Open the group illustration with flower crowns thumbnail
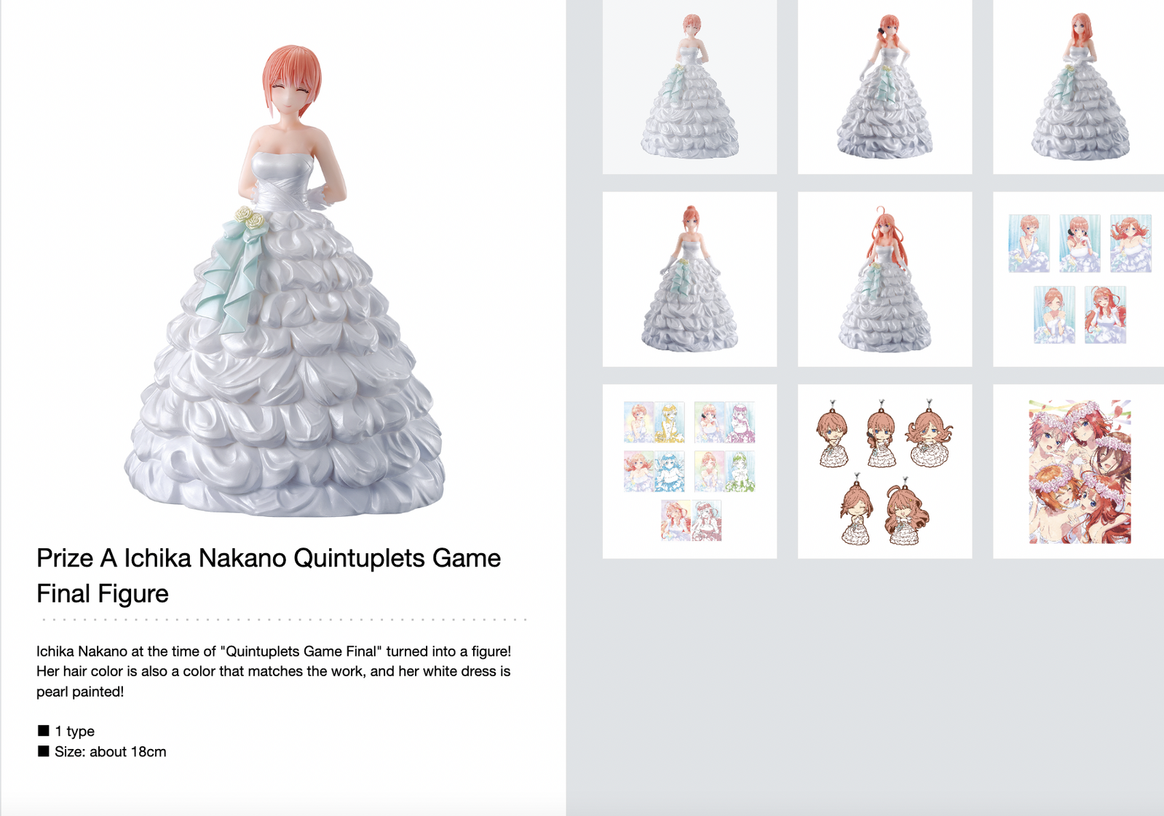 1079,471
